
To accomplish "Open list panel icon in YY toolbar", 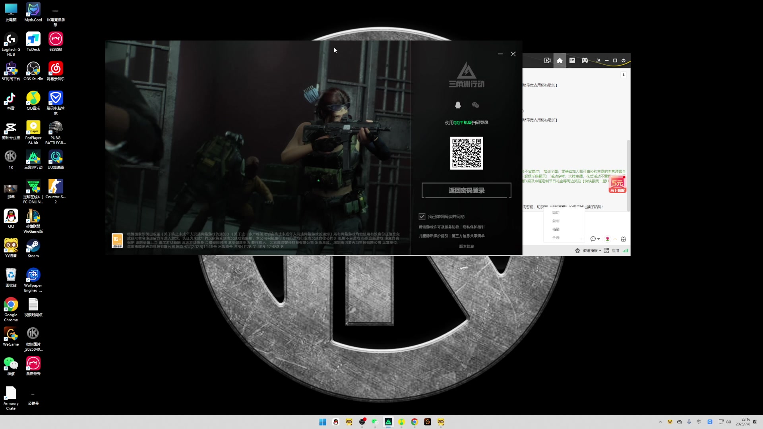I will [x=572, y=60].
